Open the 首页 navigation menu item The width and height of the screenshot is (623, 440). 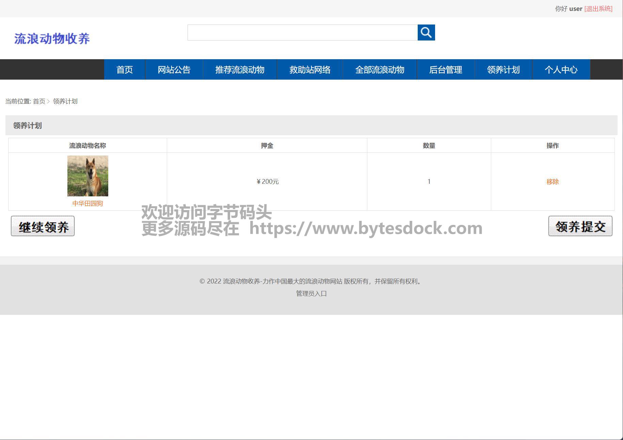point(125,70)
